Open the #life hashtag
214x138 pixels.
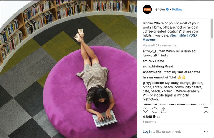click(x=182, y=35)
